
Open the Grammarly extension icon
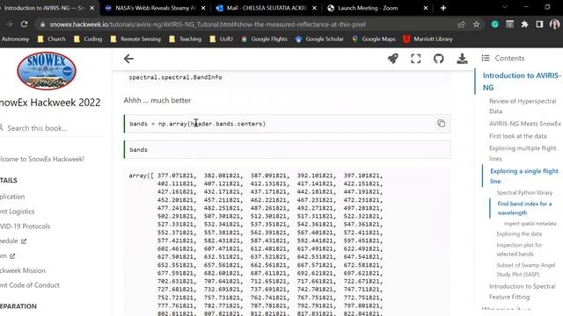click(494, 25)
